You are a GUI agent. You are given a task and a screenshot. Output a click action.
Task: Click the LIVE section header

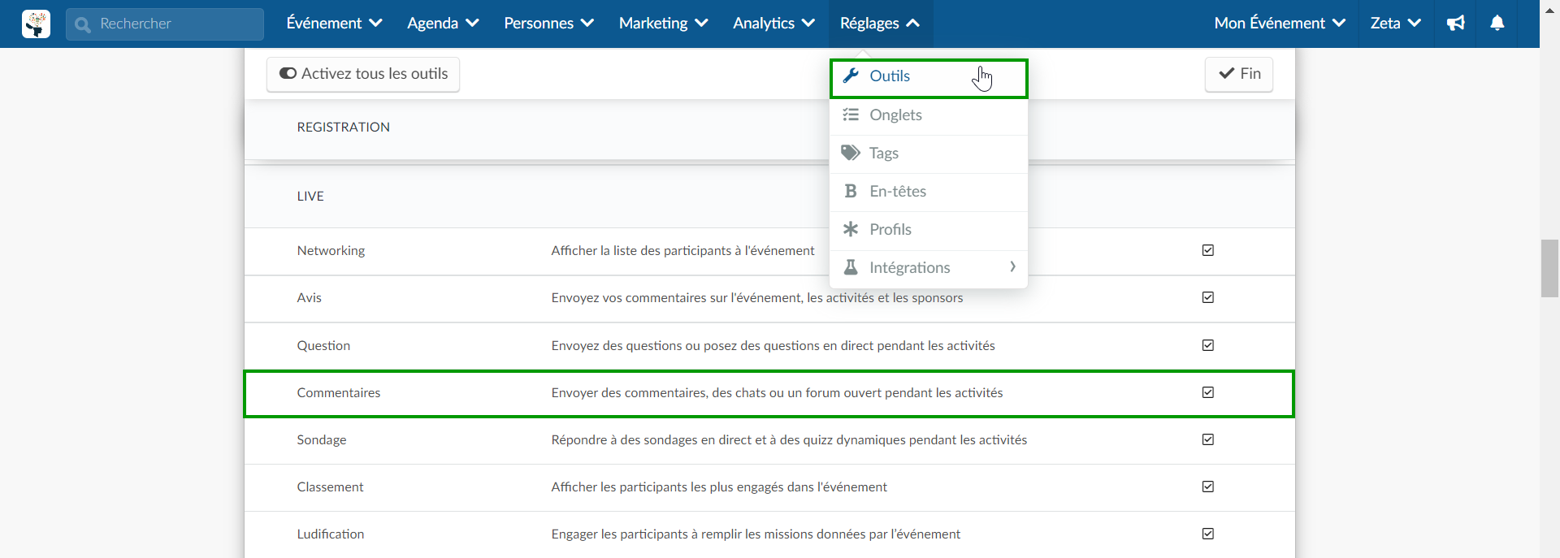pyautogui.click(x=310, y=196)
